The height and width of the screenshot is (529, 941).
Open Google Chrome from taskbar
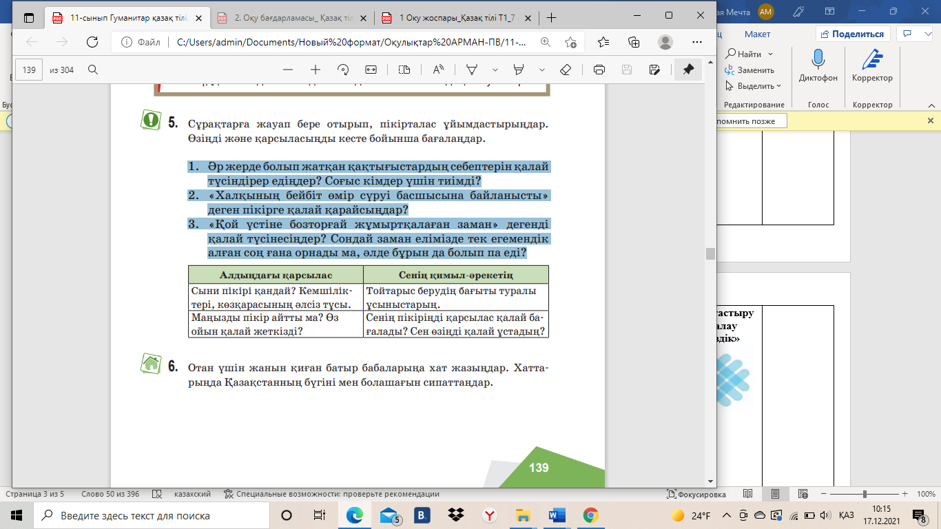tap(590, 515)
